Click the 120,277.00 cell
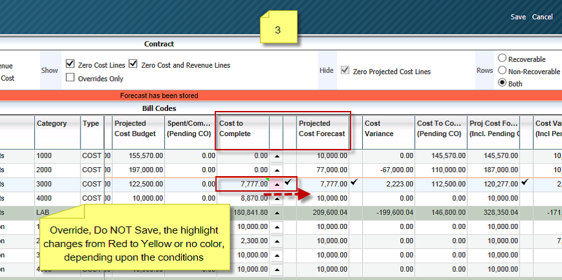This screenshot has height=280, width=562. pyautogui.click(x=494, y=184)
